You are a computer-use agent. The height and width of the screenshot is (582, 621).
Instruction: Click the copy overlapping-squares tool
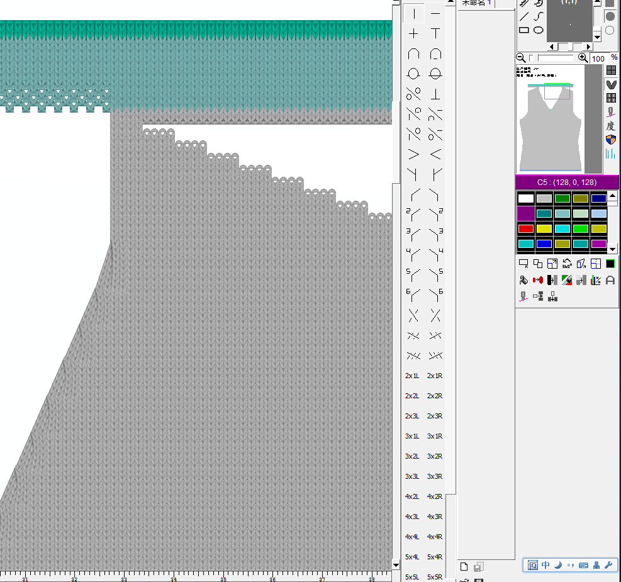[x=538, y=264]
